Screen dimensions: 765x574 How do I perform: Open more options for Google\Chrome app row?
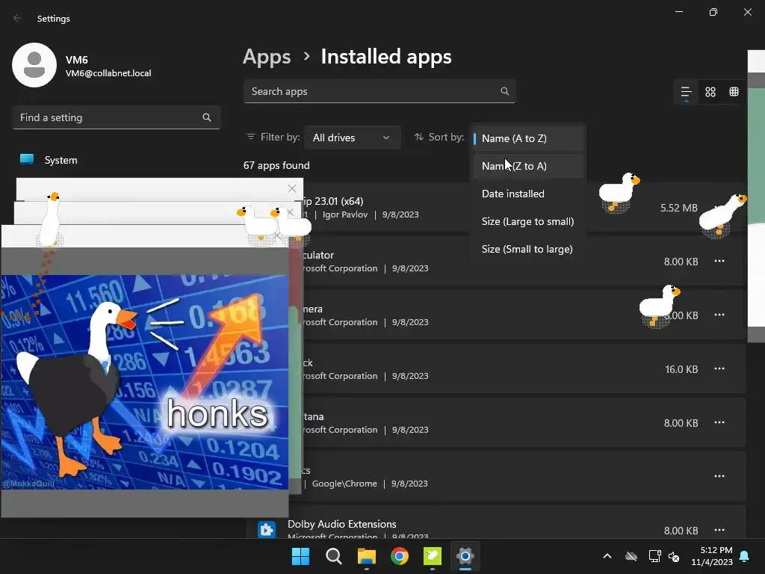tap(719, 476)
